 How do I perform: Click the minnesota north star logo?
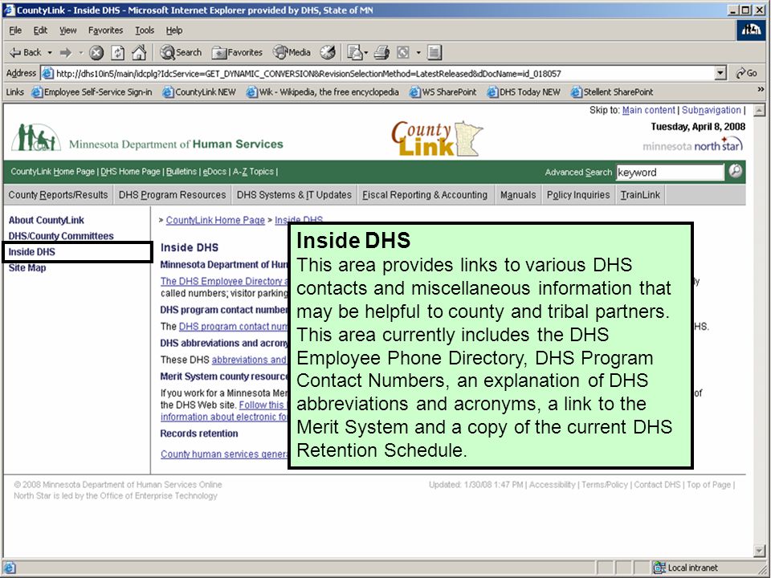click(692, 145)
